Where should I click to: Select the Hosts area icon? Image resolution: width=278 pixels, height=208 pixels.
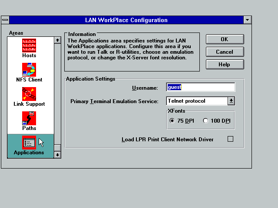point(29,45)
